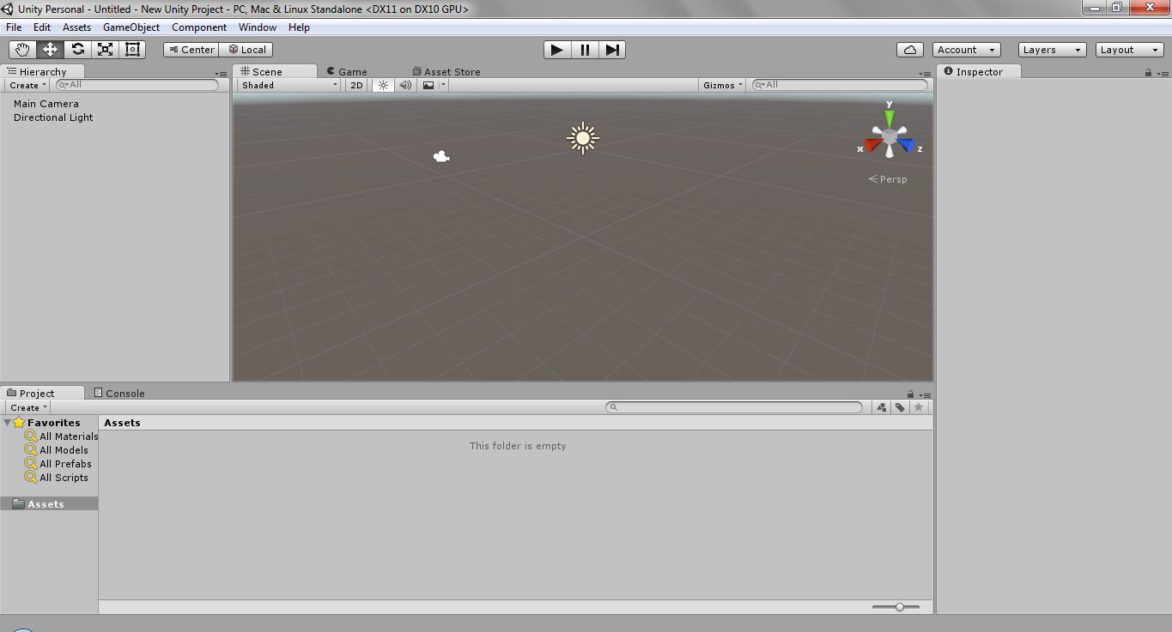Select the Rotate tool
Image resolution: width=1172 pixels, height=632 pixels.
pos(76,49)
